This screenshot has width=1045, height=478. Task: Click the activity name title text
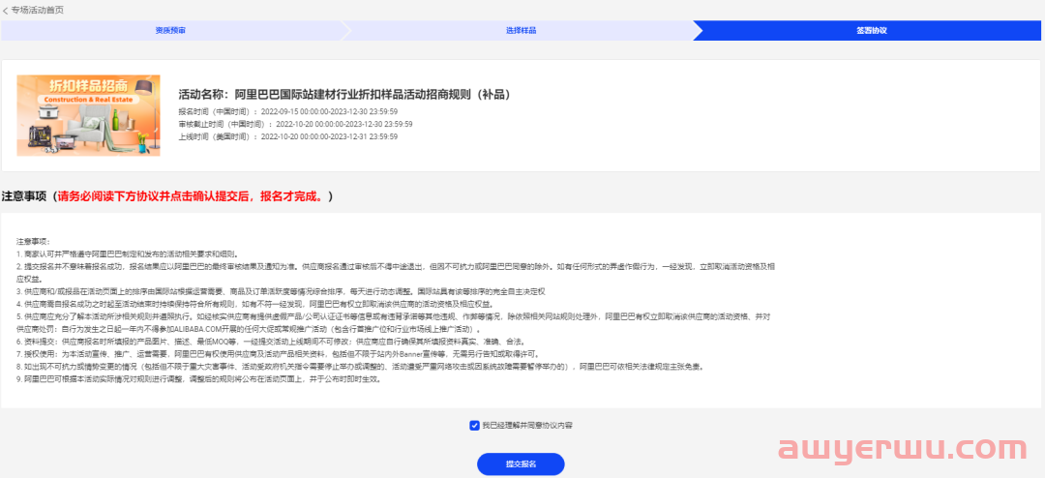(x=344, y=93)
